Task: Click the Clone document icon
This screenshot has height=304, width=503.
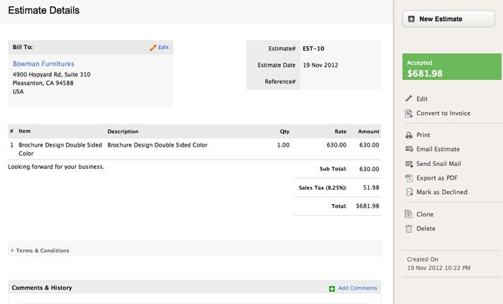Action: coord(408,214)
